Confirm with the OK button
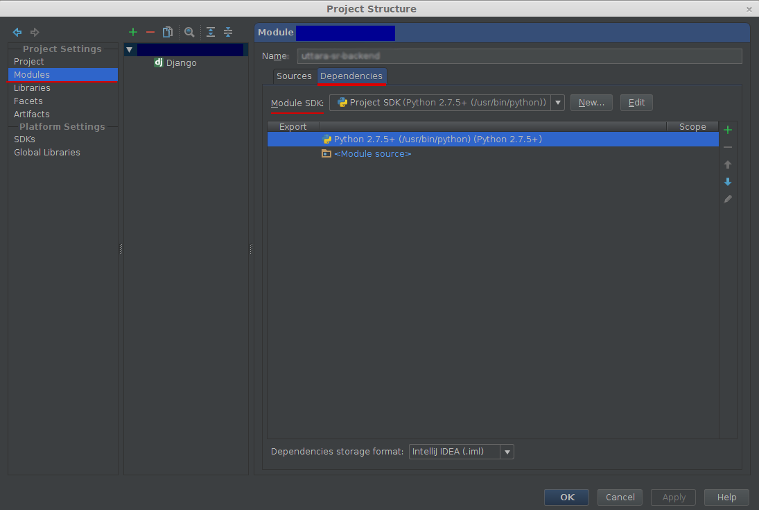The height and width of the screenshot is (510, 759). pyautogui.click(x=566, y=498)
